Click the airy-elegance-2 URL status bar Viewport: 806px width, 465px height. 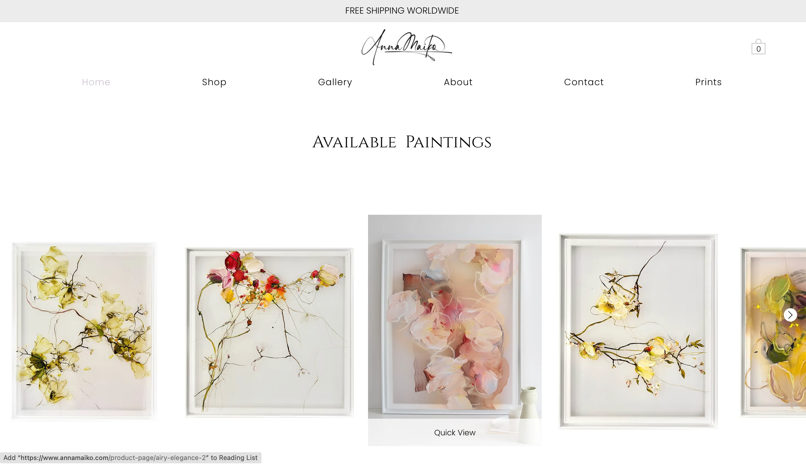[x=131, y=458]
